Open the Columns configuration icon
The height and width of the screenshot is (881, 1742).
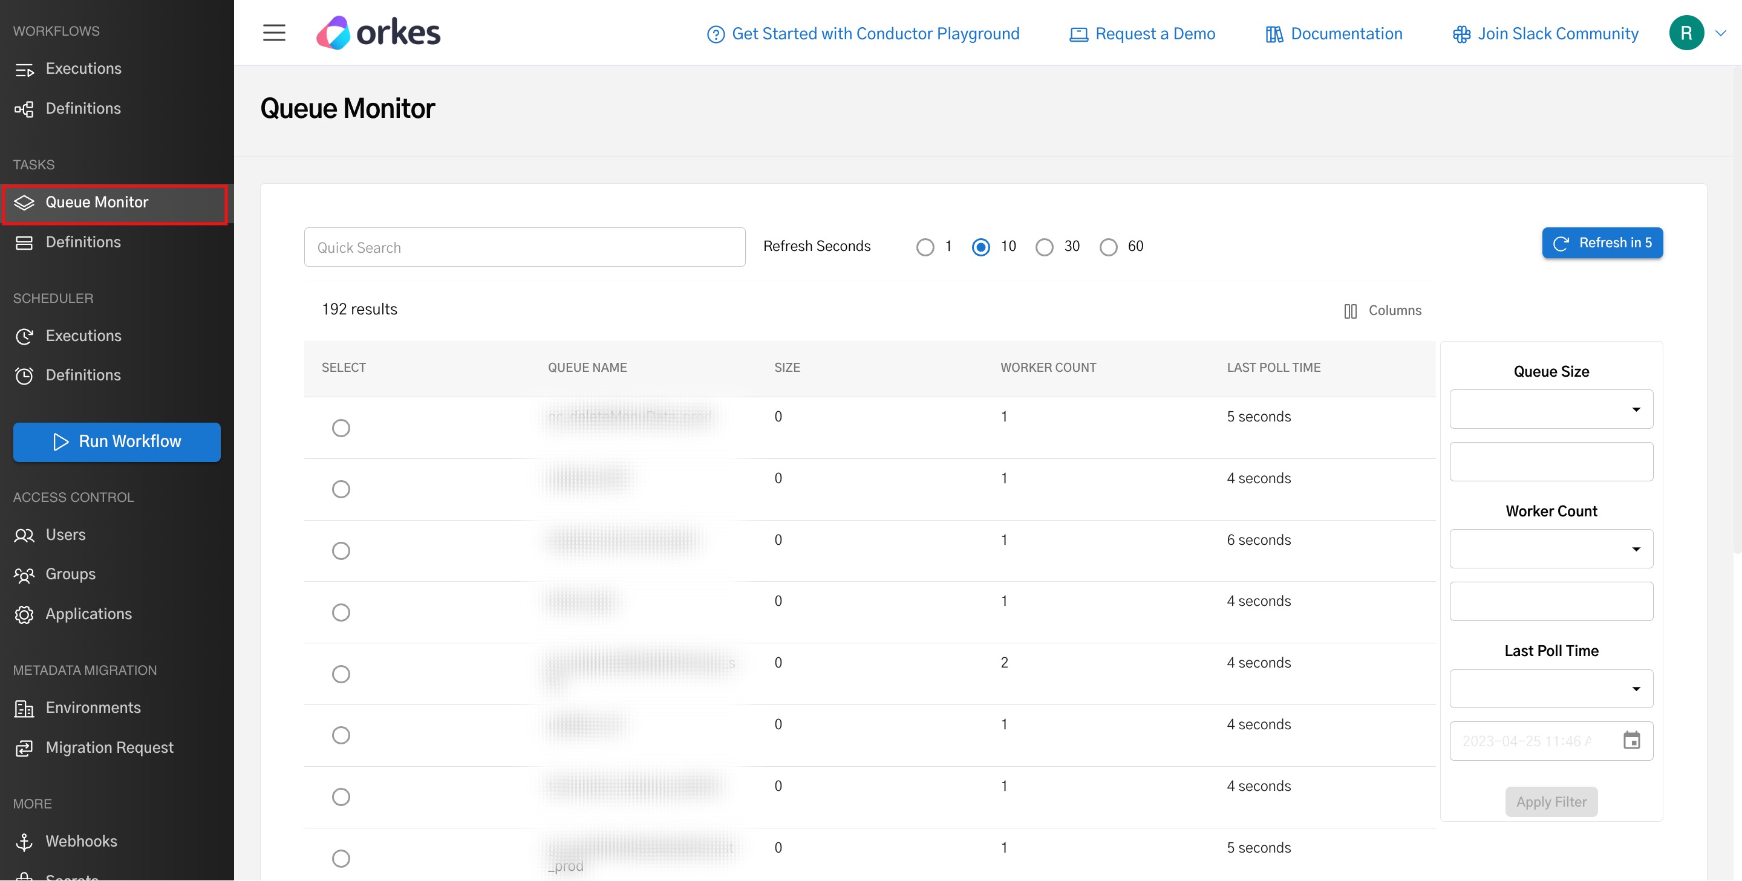point(1351,310)
